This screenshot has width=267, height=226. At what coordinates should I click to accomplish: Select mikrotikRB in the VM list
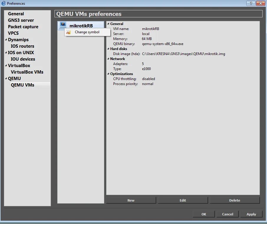(x=81, y=26)
